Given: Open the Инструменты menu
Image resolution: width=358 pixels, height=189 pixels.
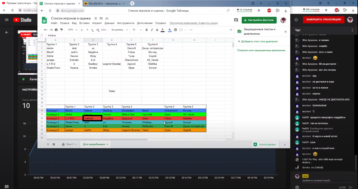Looking at the screenshot, I should coord(126,23).
